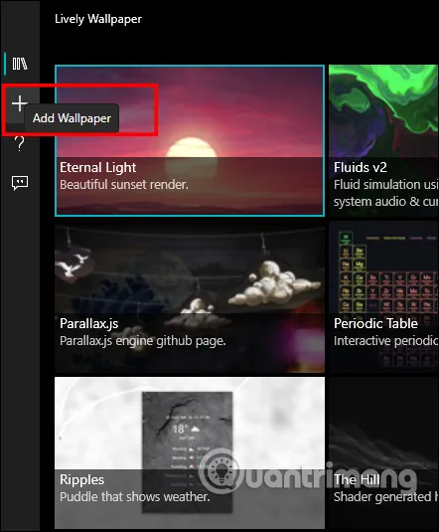The width and height of the screenshot is (439, 532).
Task: Open the feedback chat bubble icon
Action: coord(20,183)
